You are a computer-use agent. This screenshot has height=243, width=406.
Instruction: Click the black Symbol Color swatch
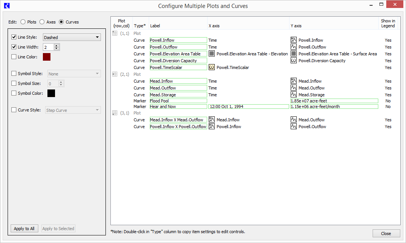[x=51, y=93]
